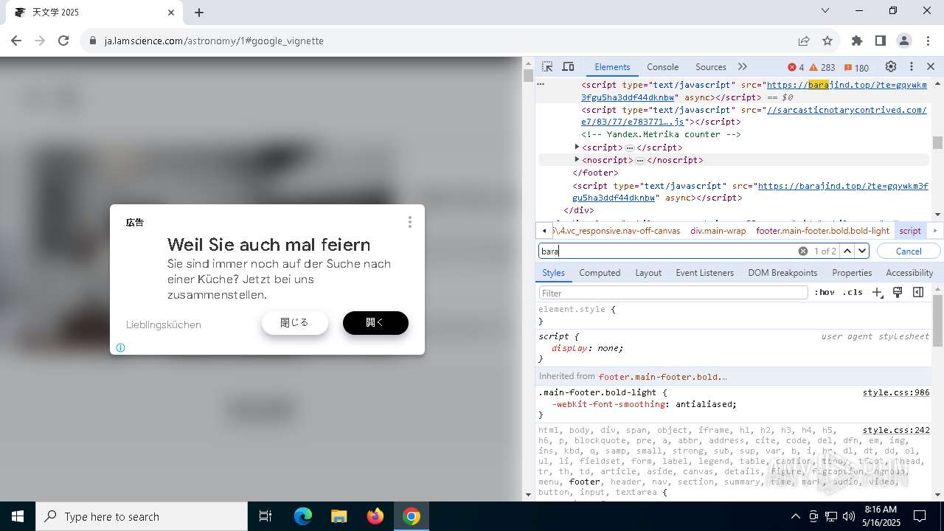Viewport: 944px width, 531px height.
Task: Show more DevTools tabs chevron
Action: (743, 66)
